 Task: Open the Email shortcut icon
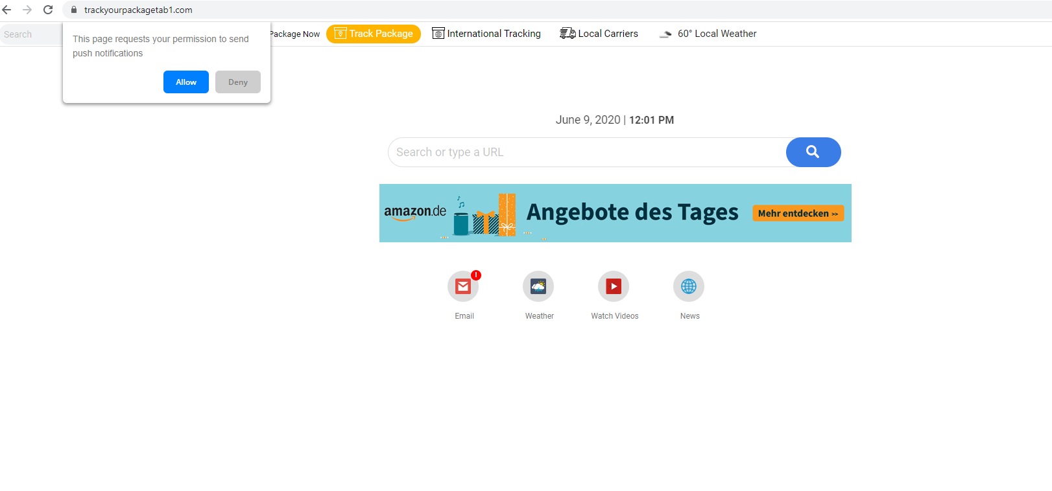[x=463, y=286]
